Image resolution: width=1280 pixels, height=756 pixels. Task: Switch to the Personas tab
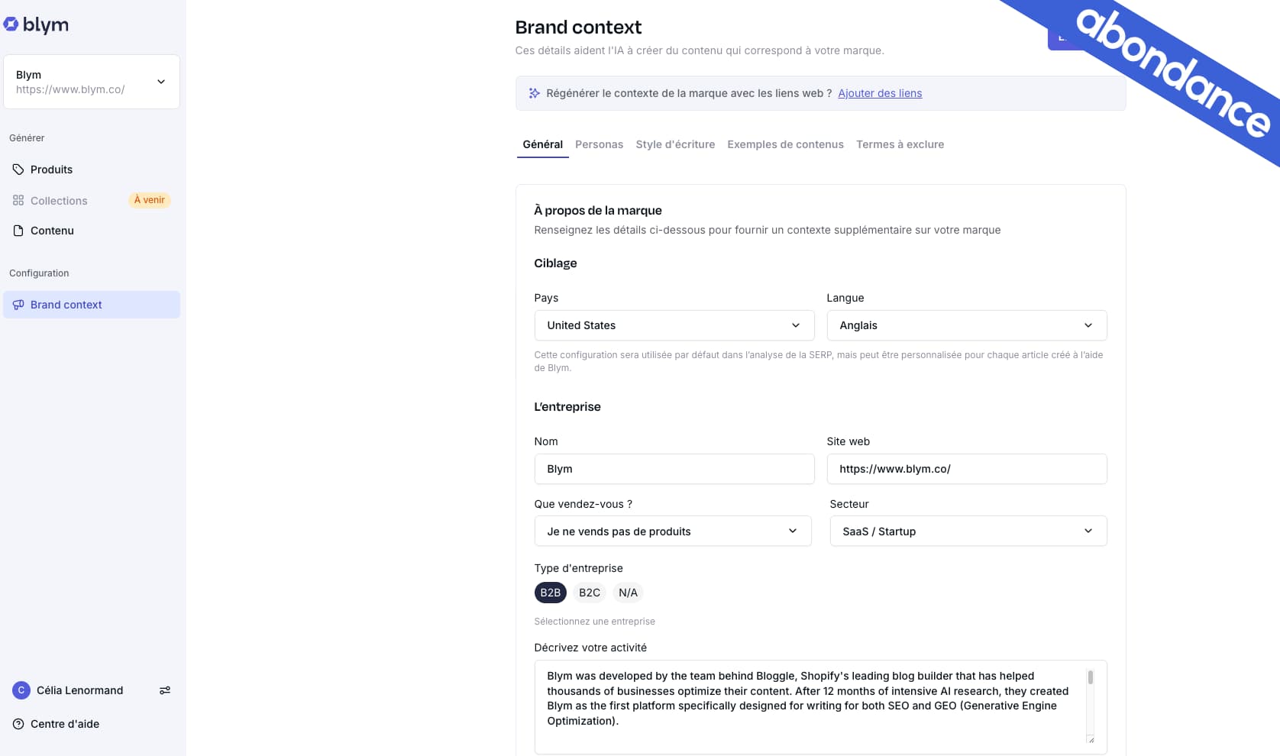point(599,144)
